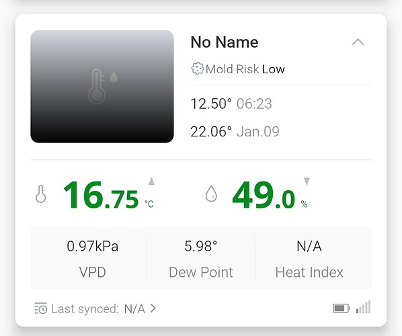Click the battery level icon
Image resolution: width=402 pixels, height=336 pixels.
(341, 308)
